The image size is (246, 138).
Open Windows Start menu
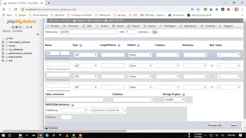(x=3, y=135)
